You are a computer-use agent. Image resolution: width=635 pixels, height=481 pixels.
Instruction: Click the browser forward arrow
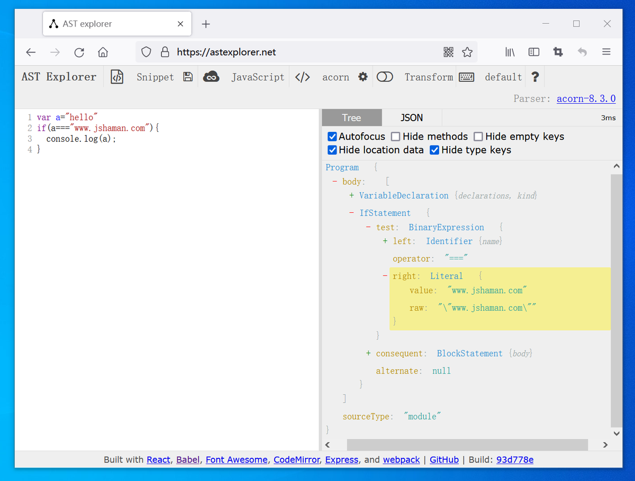(x=55, y=52)
